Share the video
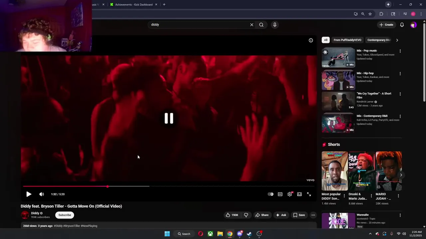The image size is (426, 239). (262, 215)
